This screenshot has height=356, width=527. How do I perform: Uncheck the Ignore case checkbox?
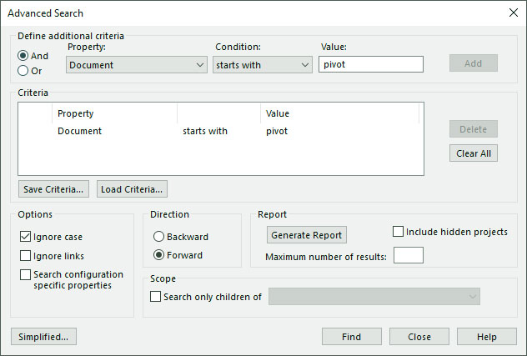(26, 237)
